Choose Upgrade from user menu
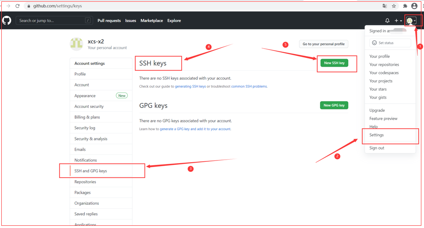The height and width of the screenshot is (228, 424). (x=390, y=110)
